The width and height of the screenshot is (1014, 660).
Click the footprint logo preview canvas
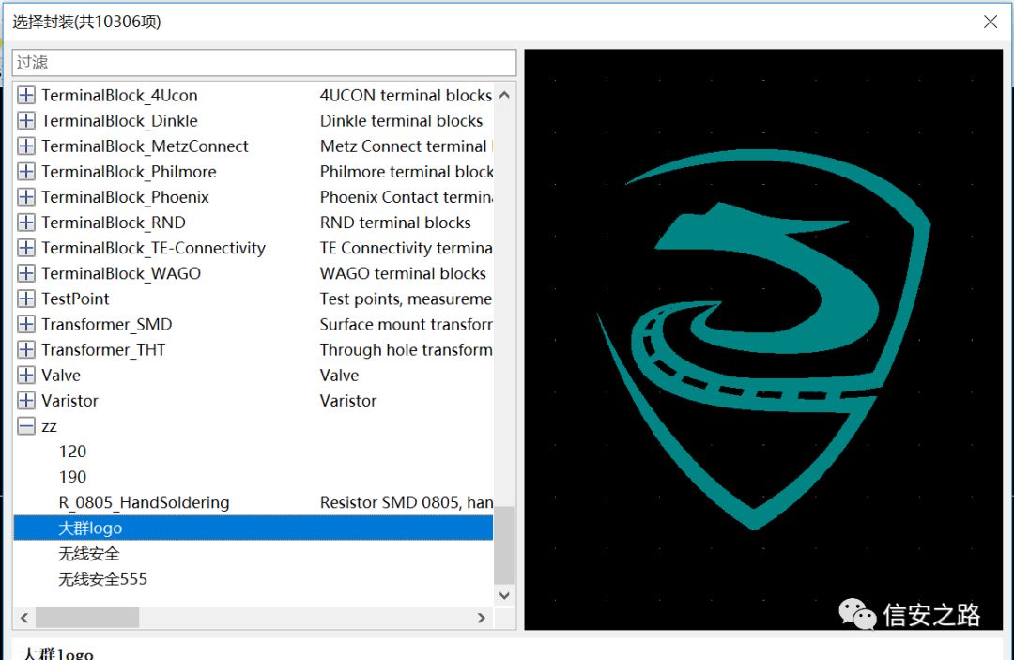pyautogui.click(x=763, y=339)
